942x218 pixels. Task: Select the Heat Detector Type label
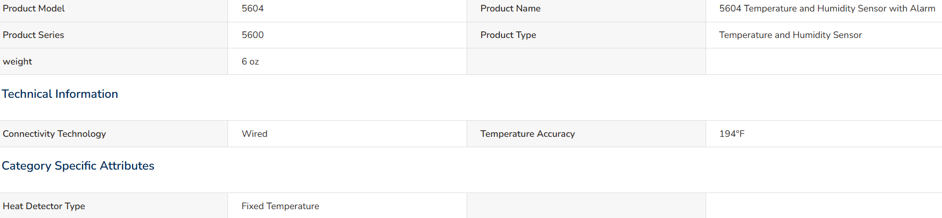(44, 206)
